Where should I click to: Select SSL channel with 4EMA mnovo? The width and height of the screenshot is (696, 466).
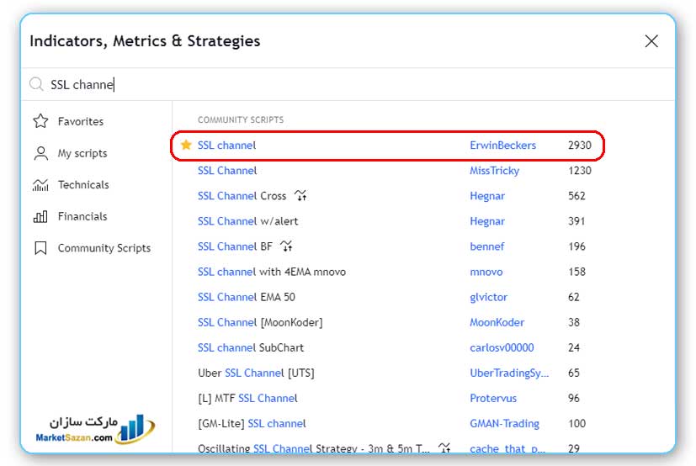(x=271, y=272)
